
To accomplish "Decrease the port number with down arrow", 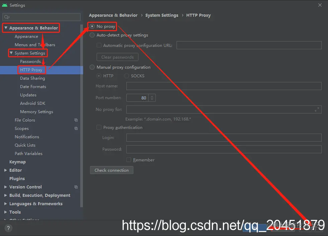I will tap(152, 99).
